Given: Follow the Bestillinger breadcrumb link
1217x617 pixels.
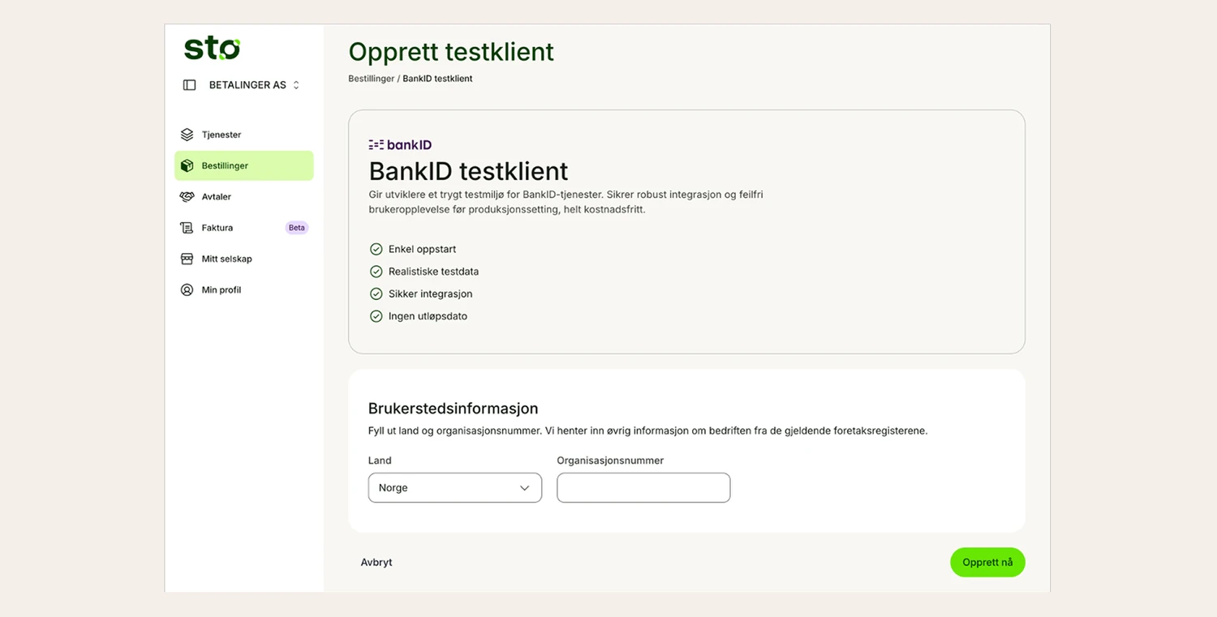Looking at the screenshot, I should click(371, 79).
